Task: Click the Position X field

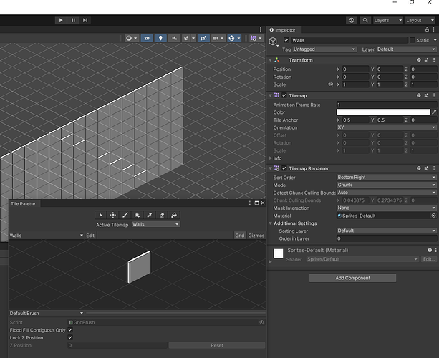Action: pos(355,69)
